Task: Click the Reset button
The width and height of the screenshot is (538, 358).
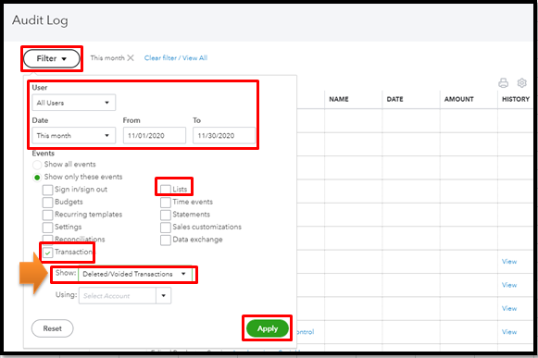Action: pyautogui.click(x=52, y=328)
